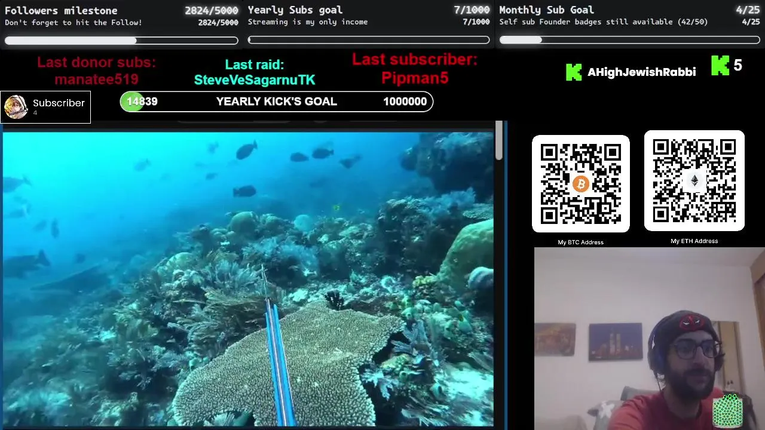Click the "Subscriber" badge label
Image resolution: width=765 pixels, height=430 pixels.
tap(59, 103)
